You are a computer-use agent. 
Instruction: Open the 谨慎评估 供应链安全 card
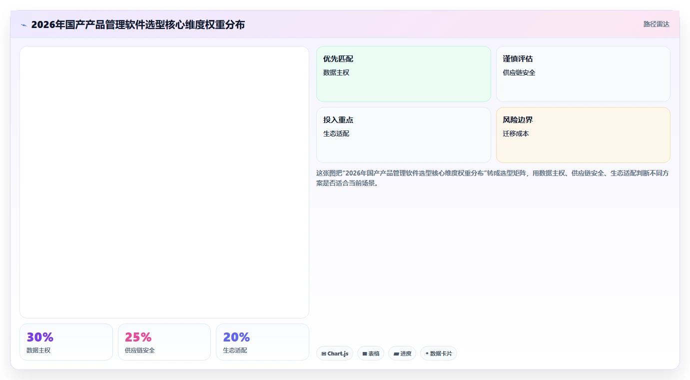coord(583,74)
